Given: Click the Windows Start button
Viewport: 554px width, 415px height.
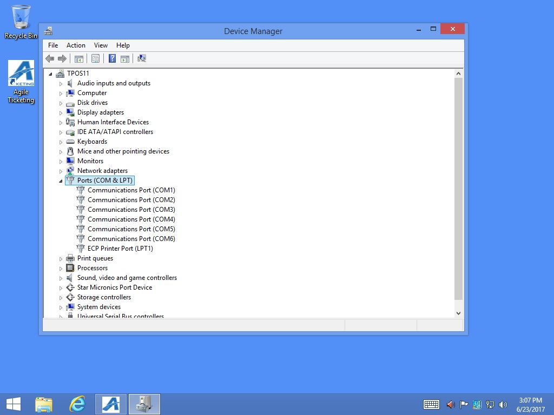Looking at the screenshot, I should [14, 404].
